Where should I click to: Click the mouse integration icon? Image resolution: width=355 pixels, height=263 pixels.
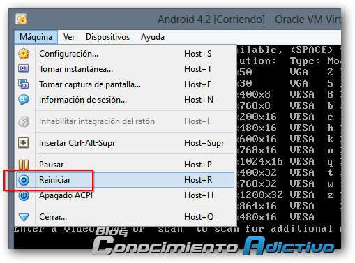[24, 121]
